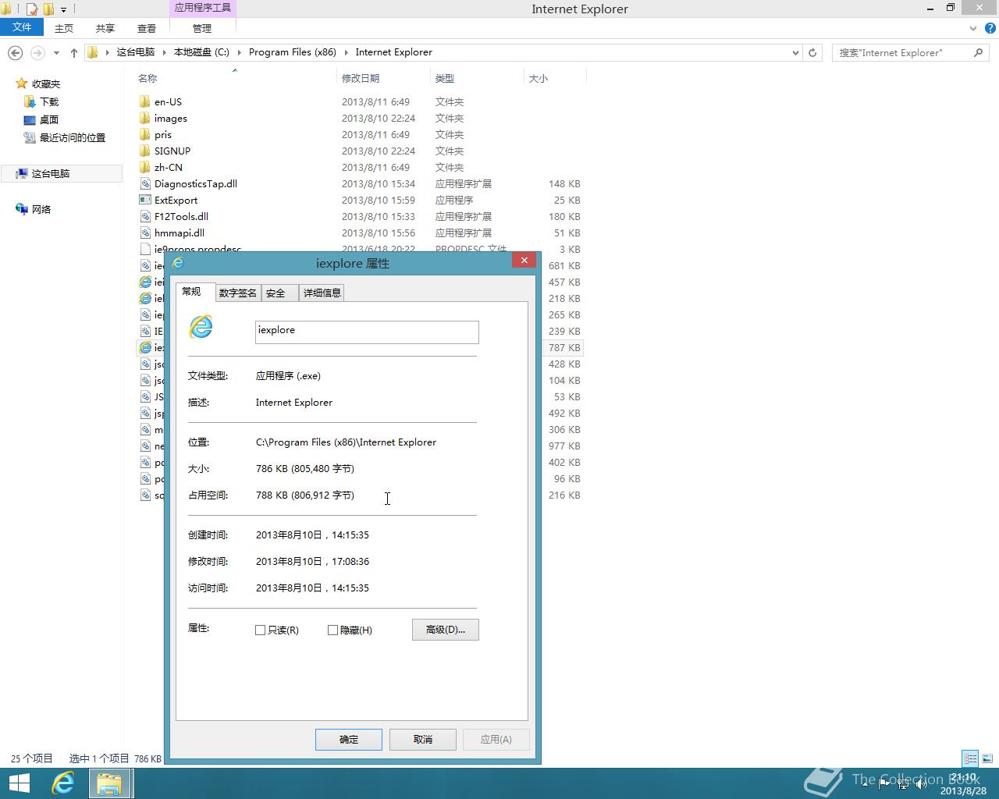The image size is (999, 799).
Task: Expand breadcrumb arrow after 本地磁盘 (C:)
Action: point(239,52)
